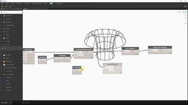Click the Dictionary category icon in library

click(4, 16)
